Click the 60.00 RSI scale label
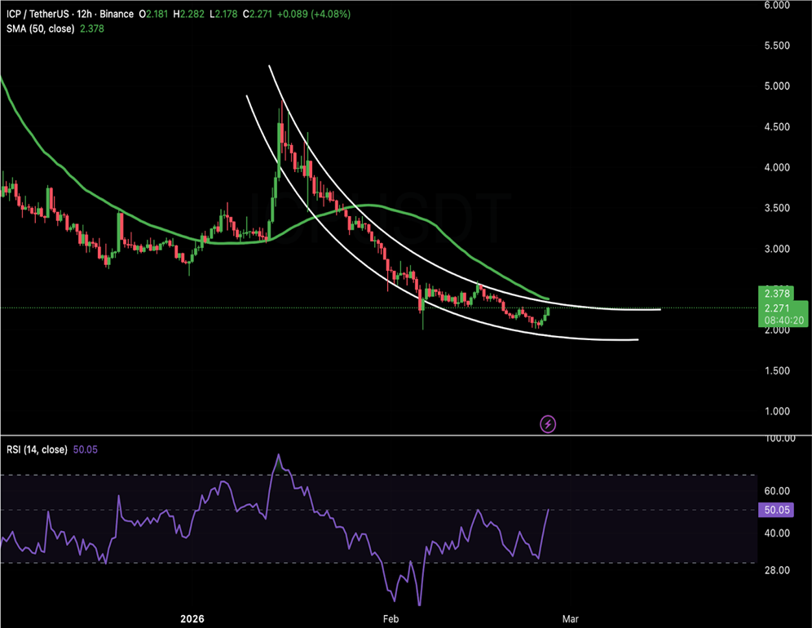 pos(780,491)
